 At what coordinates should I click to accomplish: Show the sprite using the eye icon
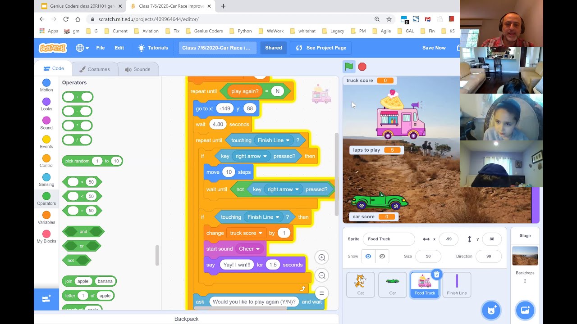[368, 256]
